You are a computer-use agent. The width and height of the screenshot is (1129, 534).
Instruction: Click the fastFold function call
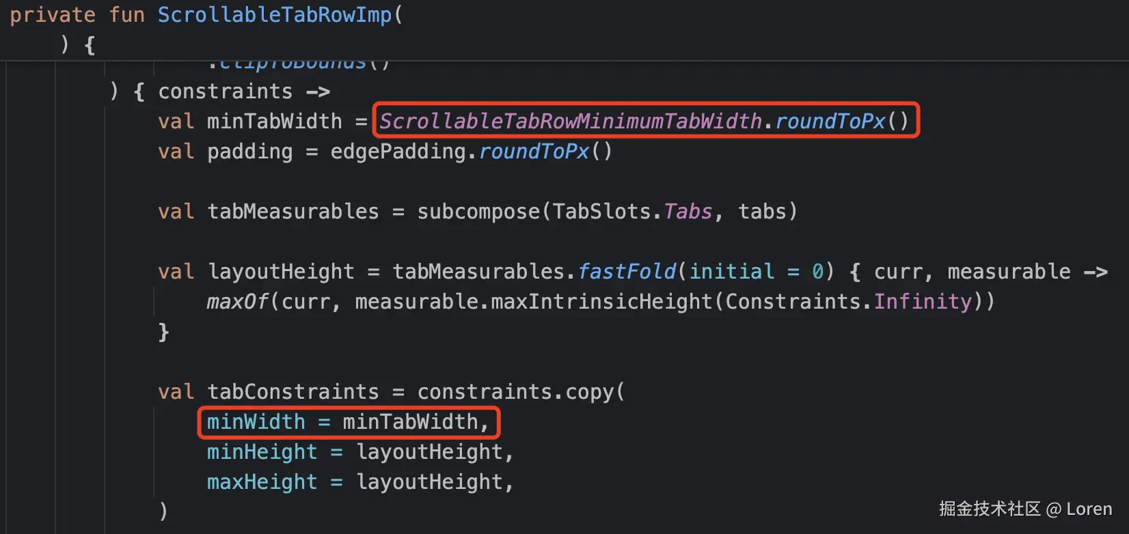point(627,272)
